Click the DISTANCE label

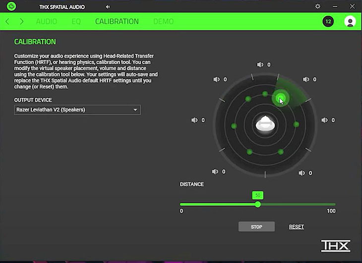coord(192,184)
